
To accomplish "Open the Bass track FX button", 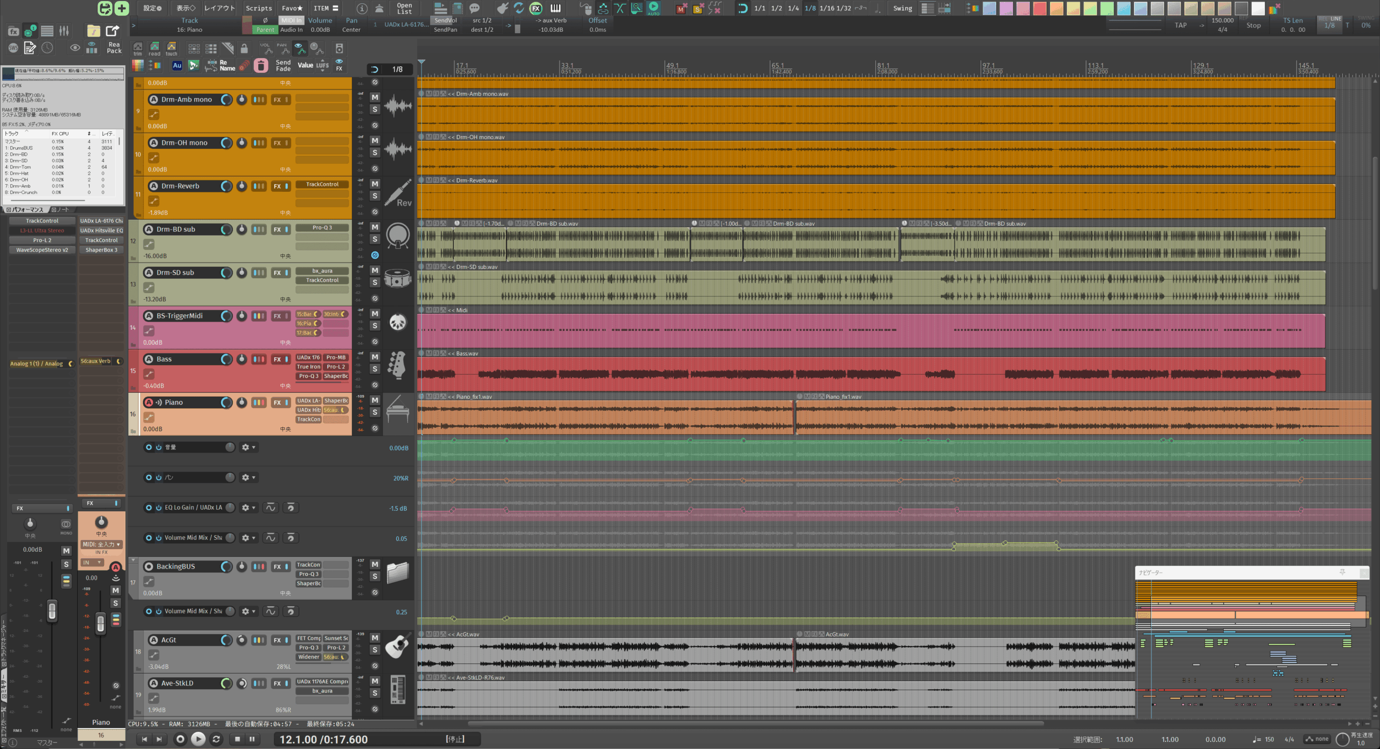I will (x=278, y=359).
